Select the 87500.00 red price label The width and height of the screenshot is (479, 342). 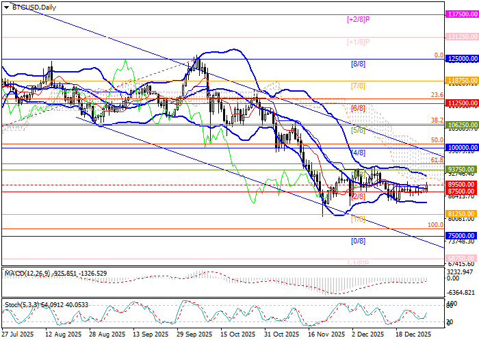click(462, 191)
